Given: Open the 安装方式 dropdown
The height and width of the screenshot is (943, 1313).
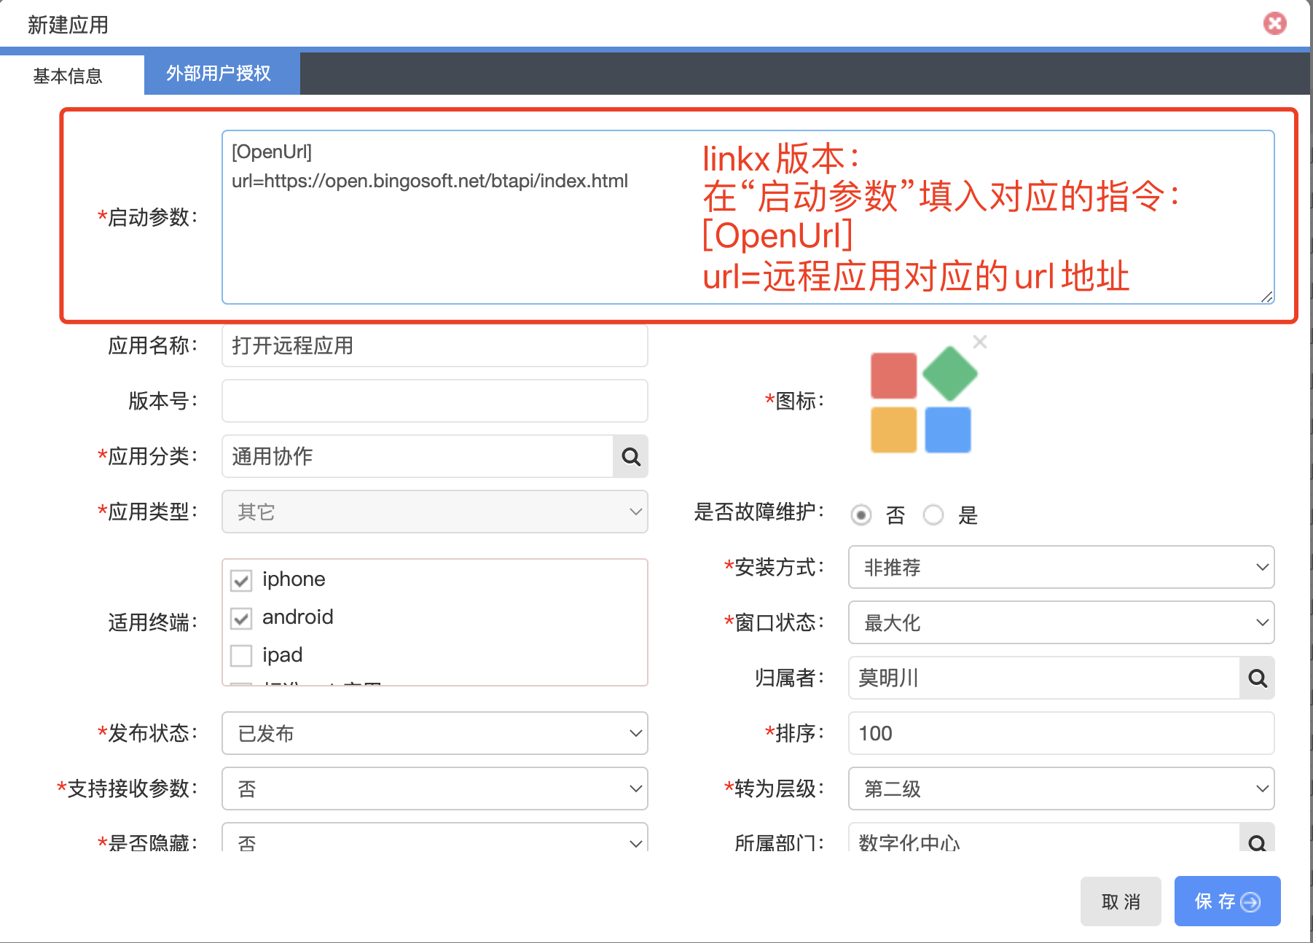Looking at the screenshot, I should pyautogui.click(x=1061, y=567).
